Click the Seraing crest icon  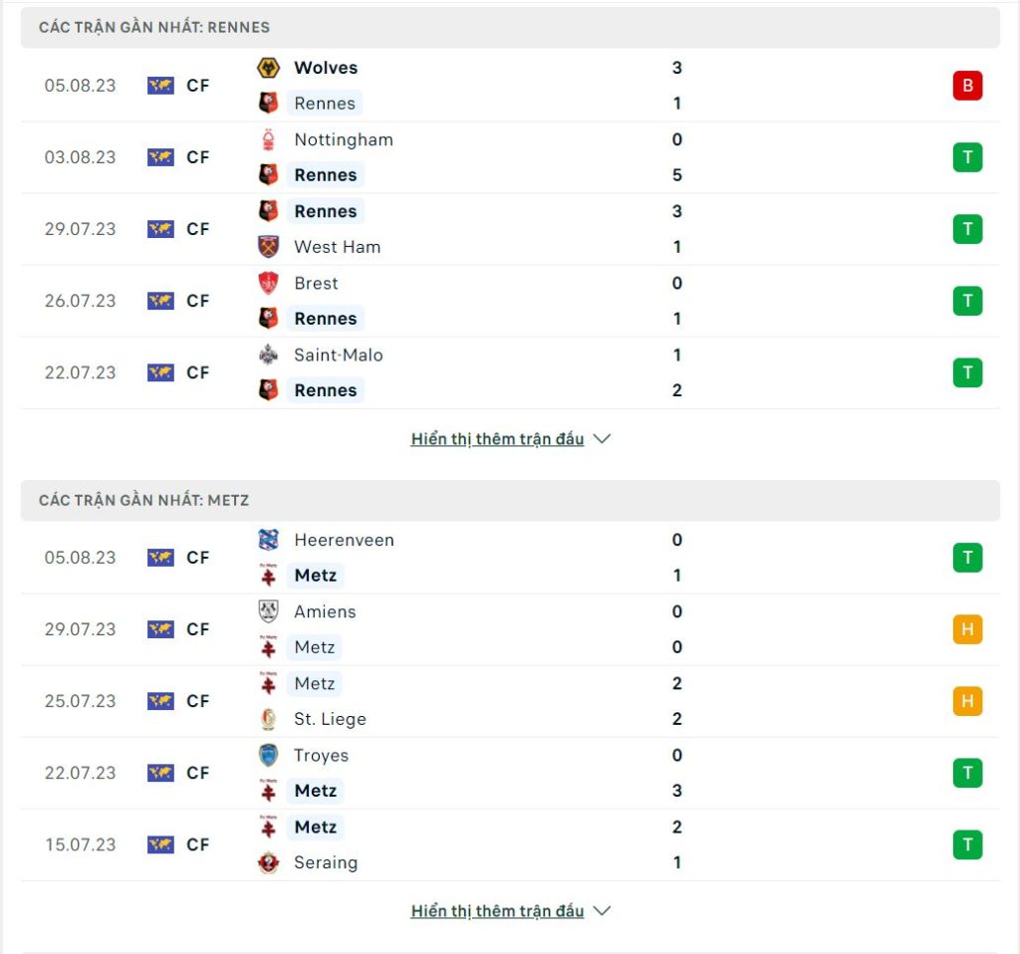click(268, 862)
